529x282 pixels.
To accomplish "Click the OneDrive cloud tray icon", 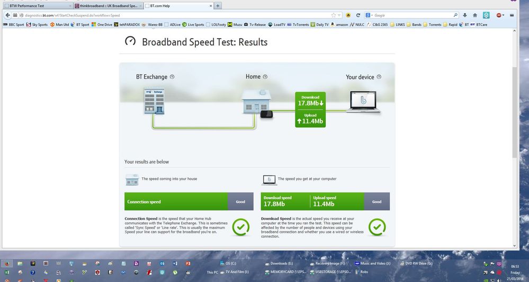I will [x=492, y=272].
